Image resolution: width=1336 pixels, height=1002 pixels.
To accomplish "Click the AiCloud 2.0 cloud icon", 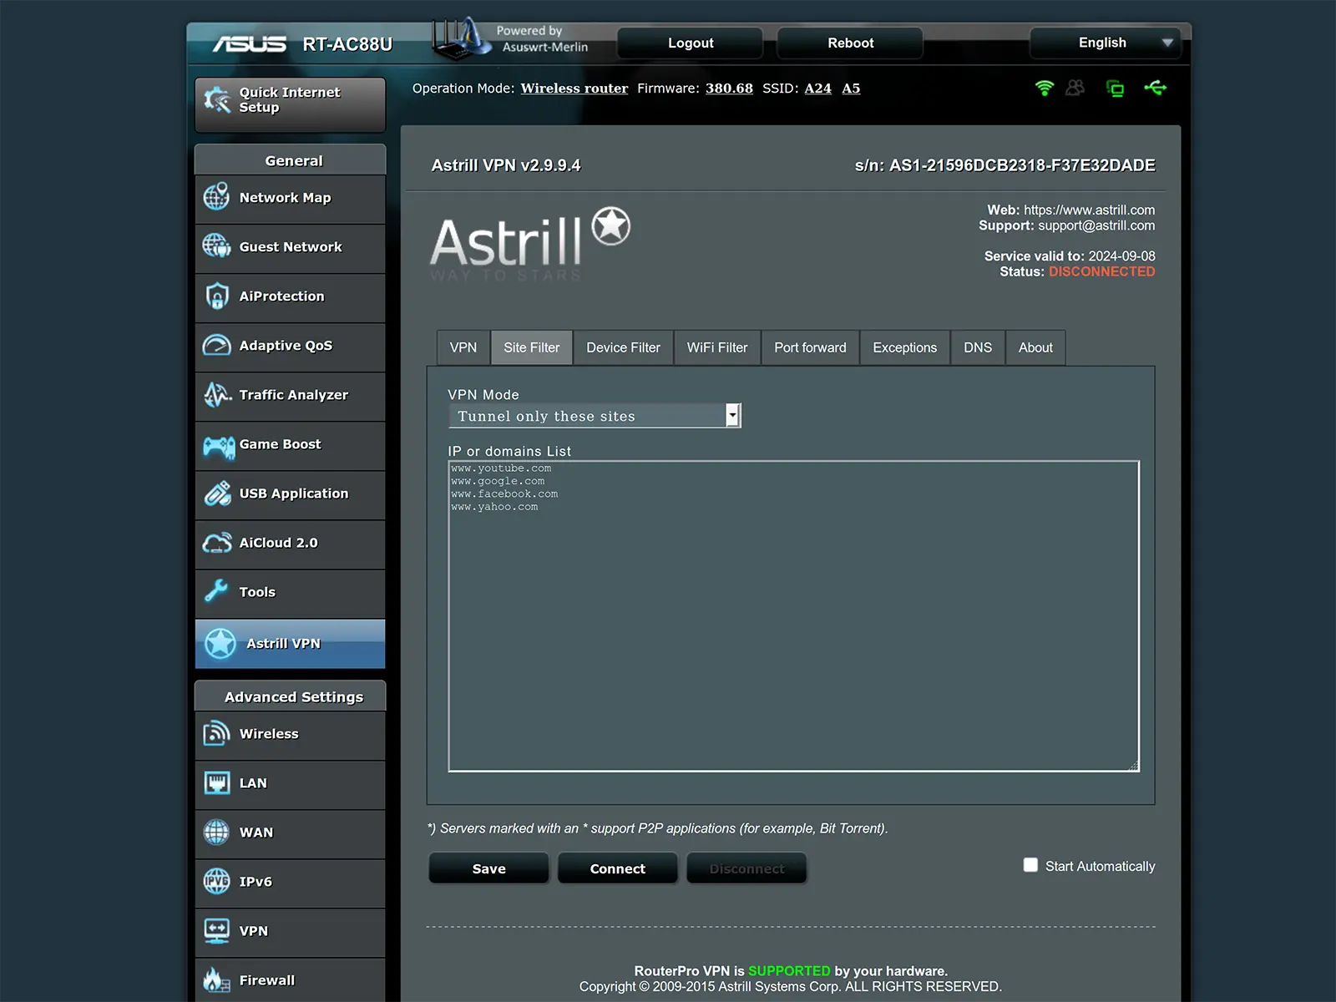I will [x=217, y=543].
